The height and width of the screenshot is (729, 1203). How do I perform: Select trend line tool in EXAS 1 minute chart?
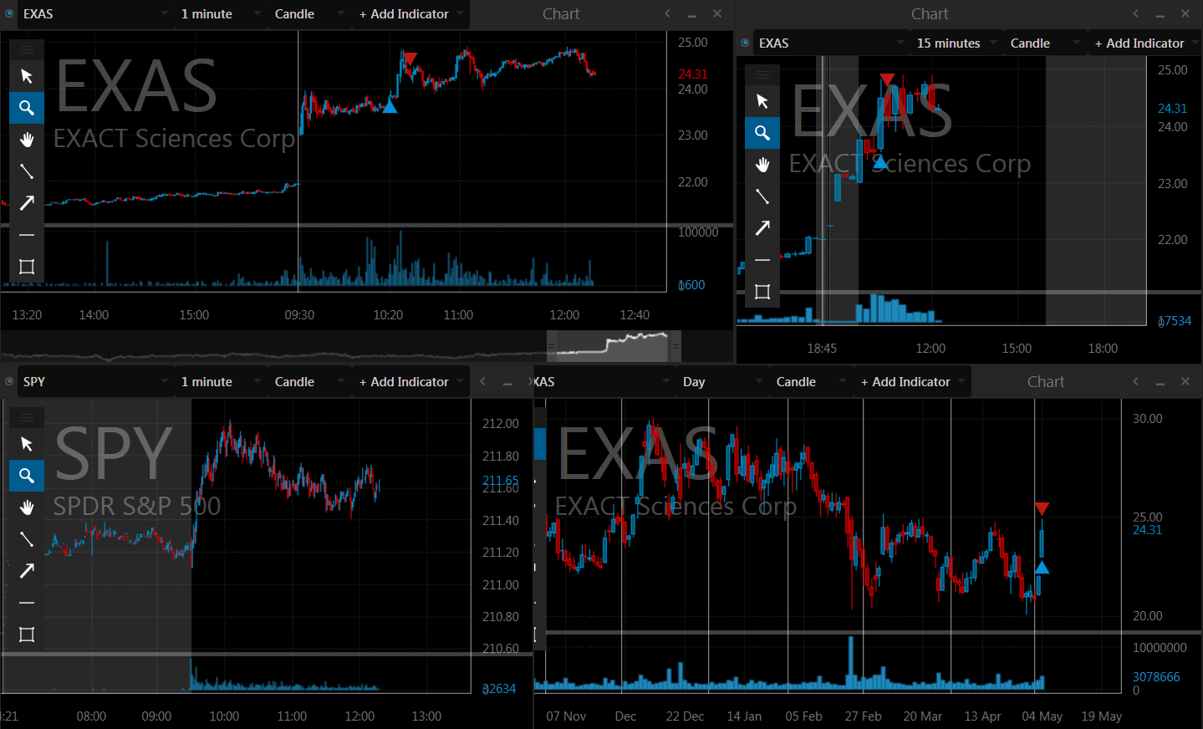(27, 171)
